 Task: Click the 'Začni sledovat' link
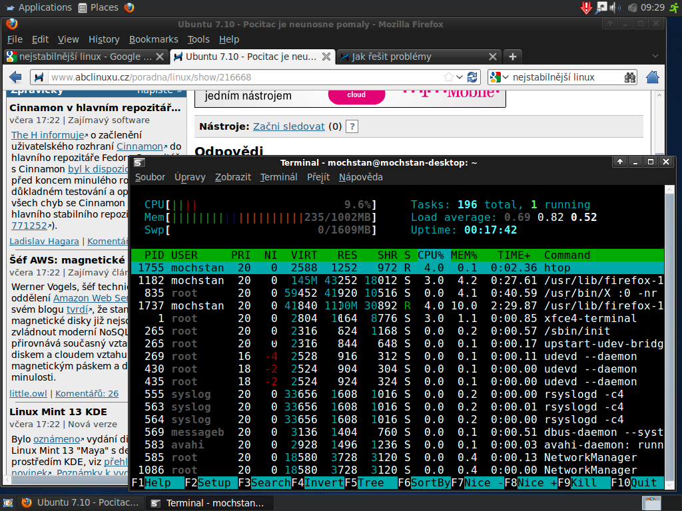click(288, 126)
